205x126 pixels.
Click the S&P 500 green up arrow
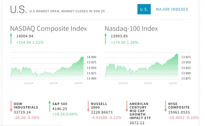(50, 106)
